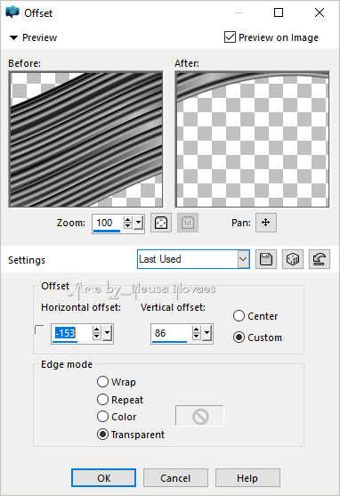Image resolution: width=340 pixels, height=496 pixels.
Task: Choose the Repeat edge mode
Action: 102,399
